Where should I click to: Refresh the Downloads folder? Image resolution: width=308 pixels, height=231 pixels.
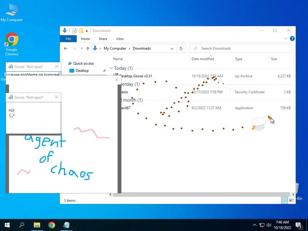(x=181, y=48)
